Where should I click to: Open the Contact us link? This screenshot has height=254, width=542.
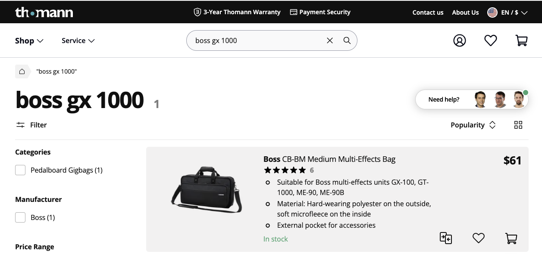pos(428,12)
